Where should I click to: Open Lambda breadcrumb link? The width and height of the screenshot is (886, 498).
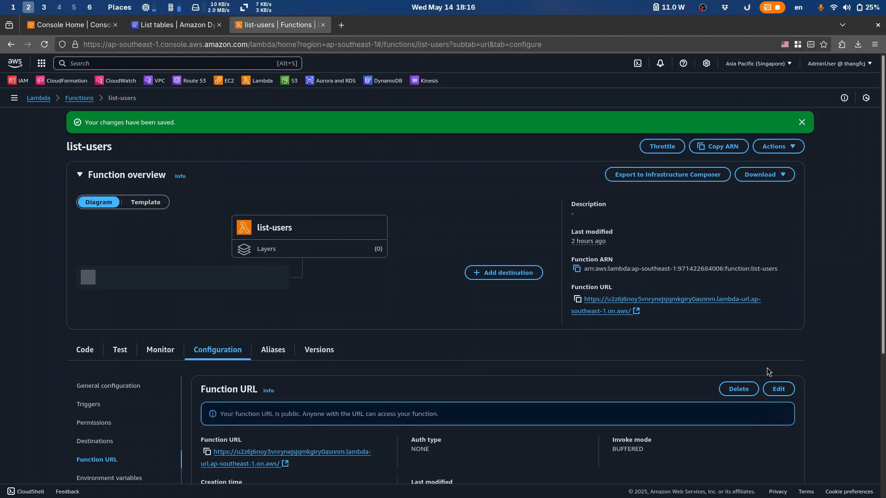tap(38, 98)
